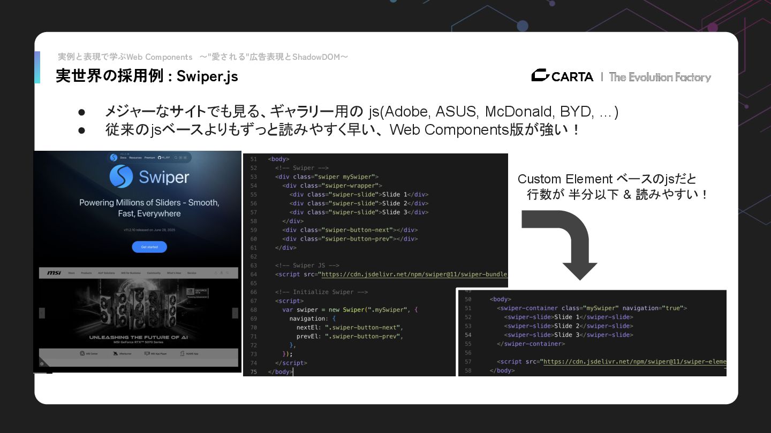Click the headline Powering Millions of Sliders
Screen dimensions: 771x433
149,208
